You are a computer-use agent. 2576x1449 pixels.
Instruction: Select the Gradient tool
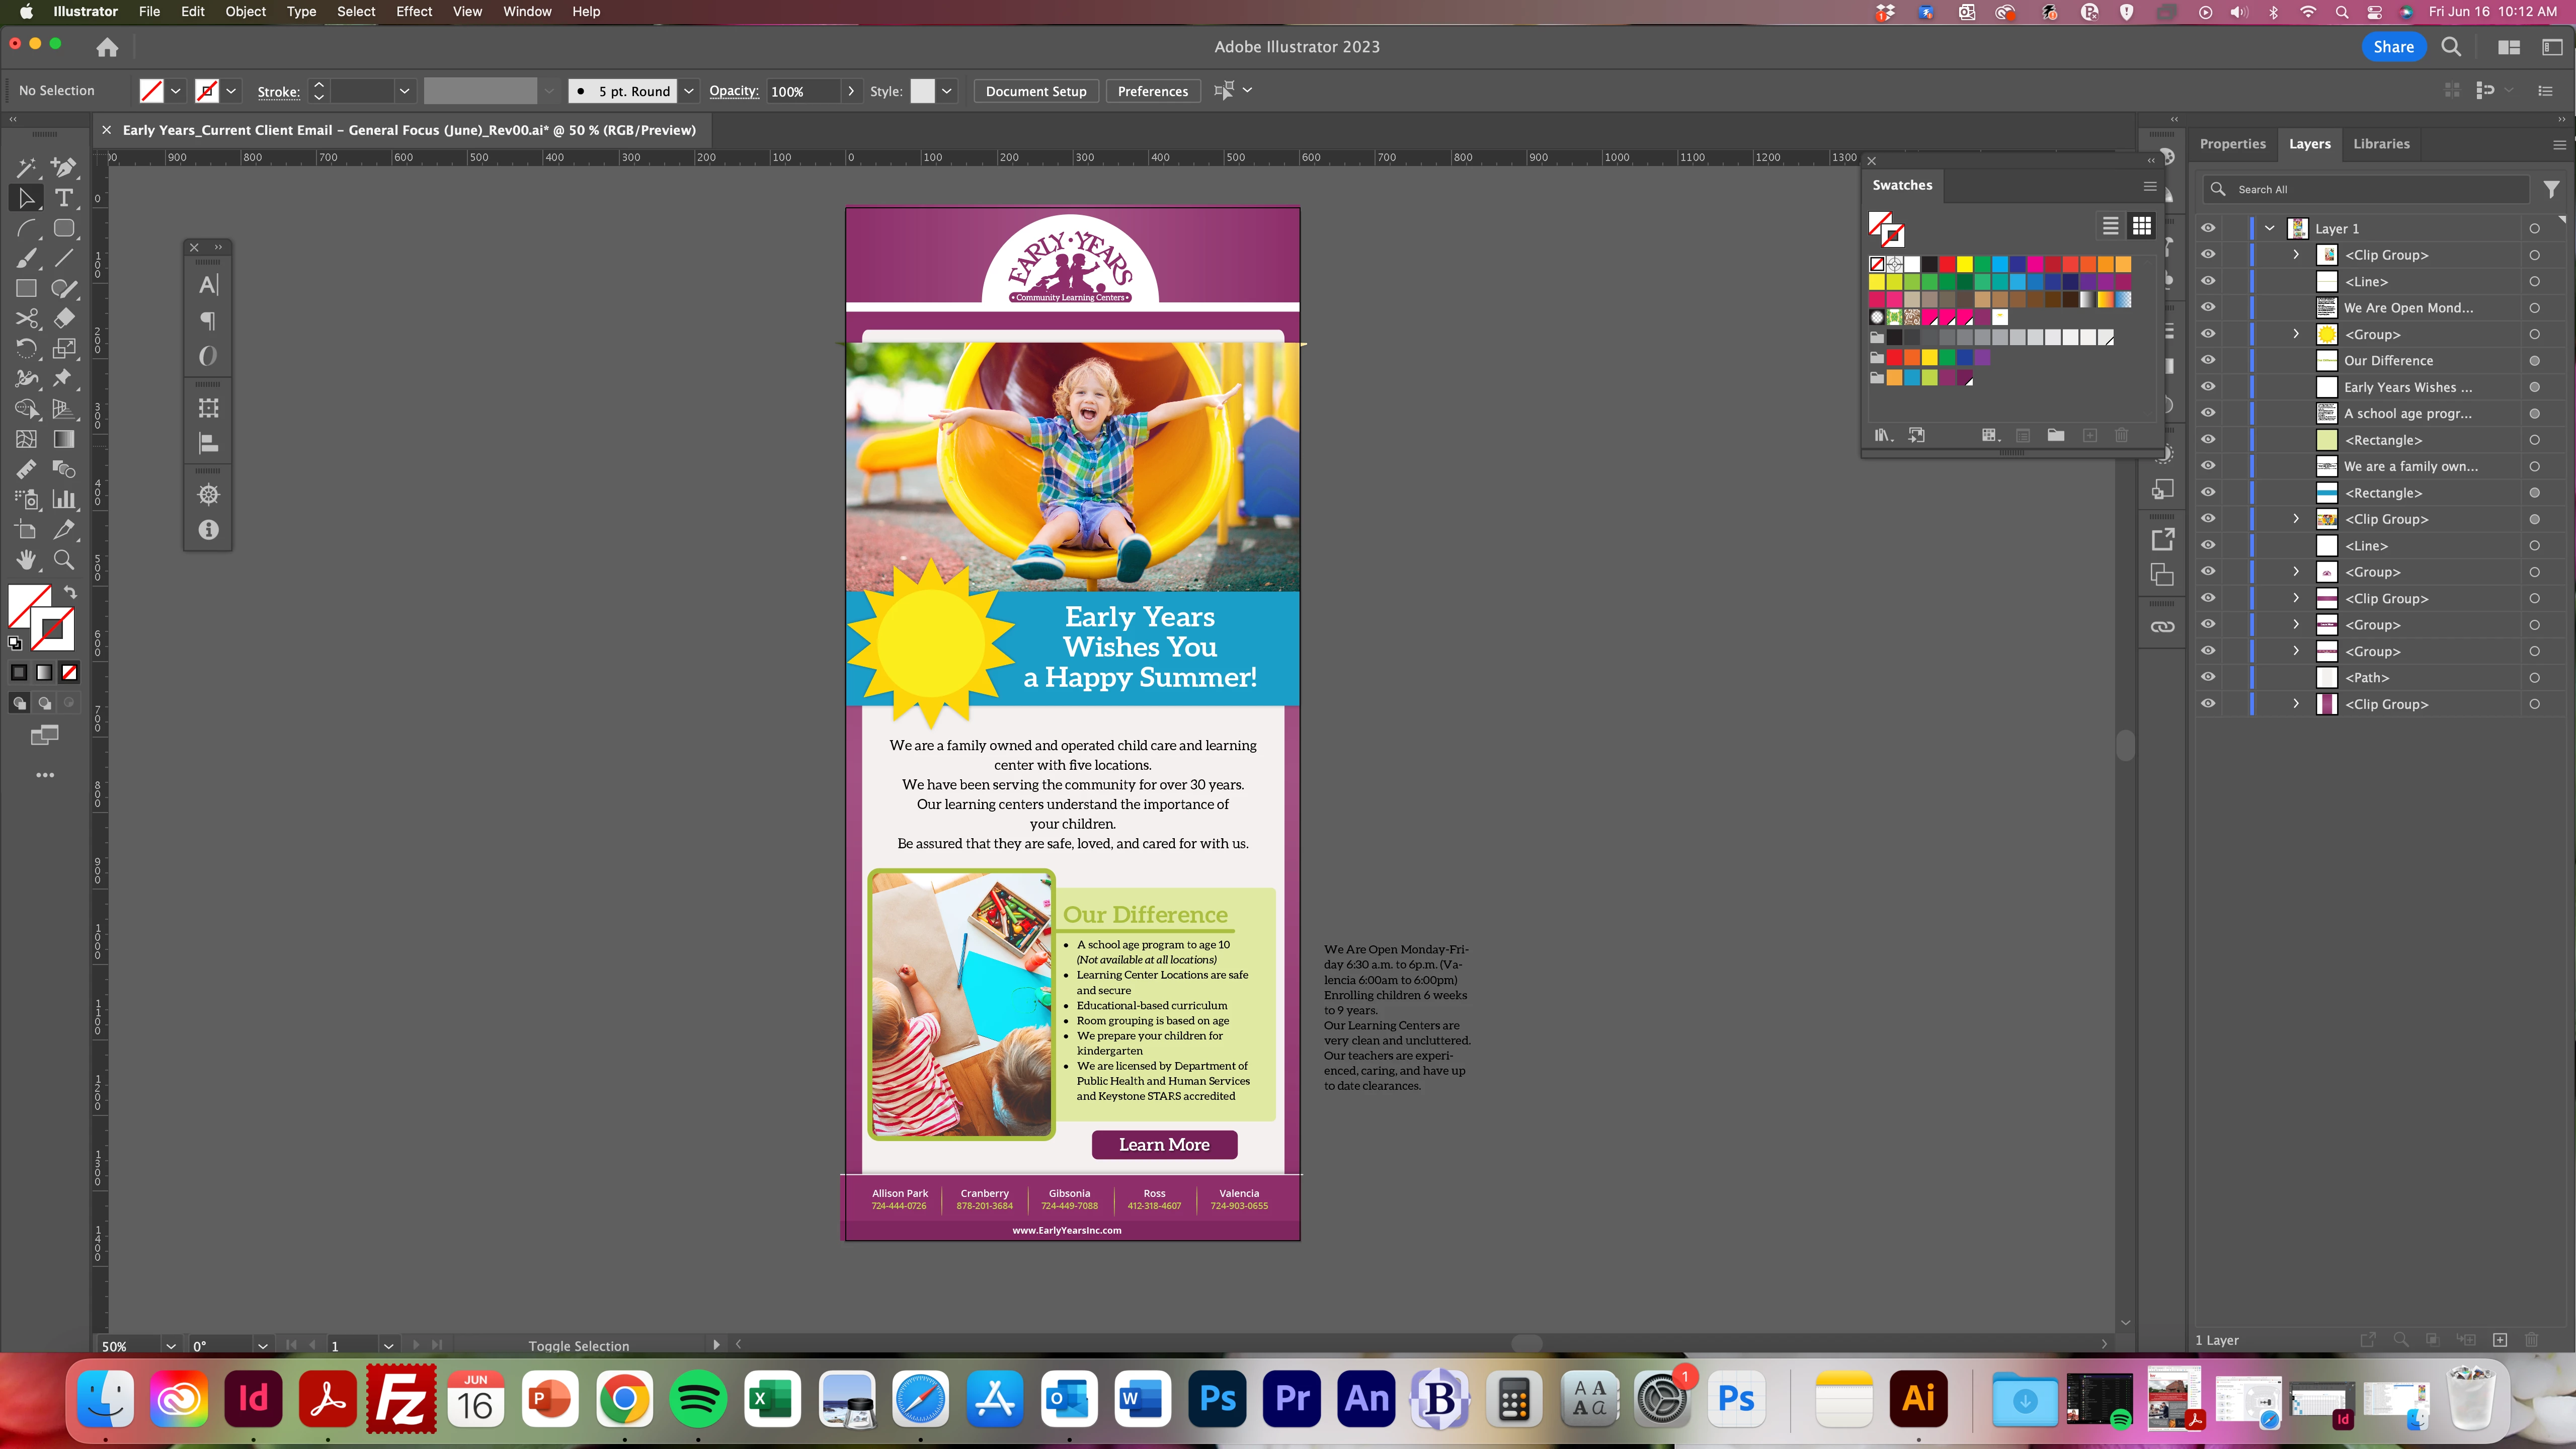[64, 439]
